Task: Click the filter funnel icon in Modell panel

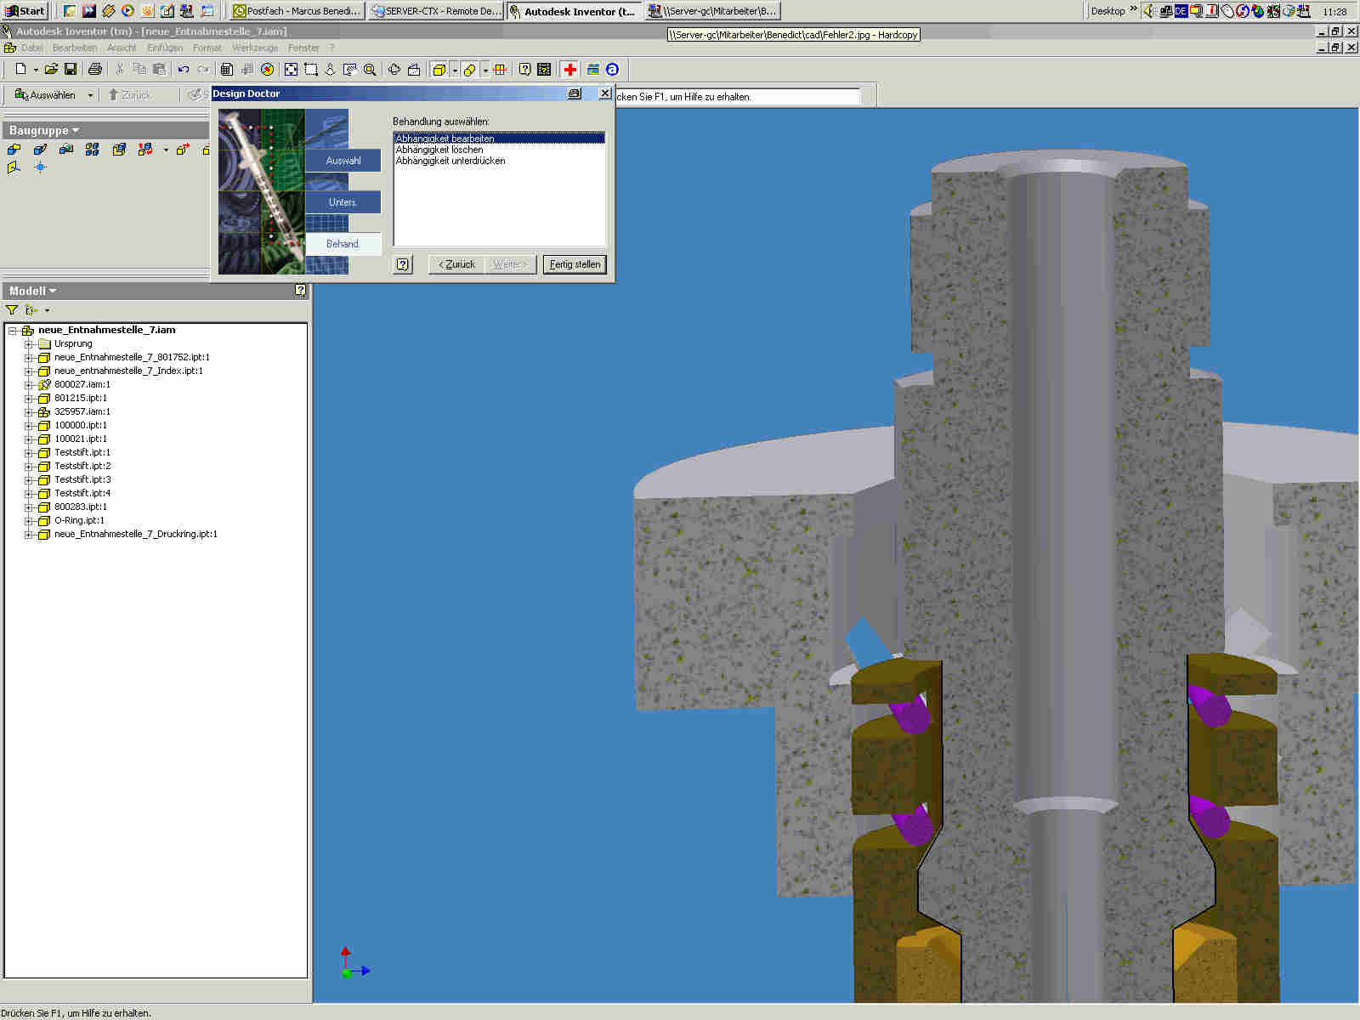Action: click(12, 310)
